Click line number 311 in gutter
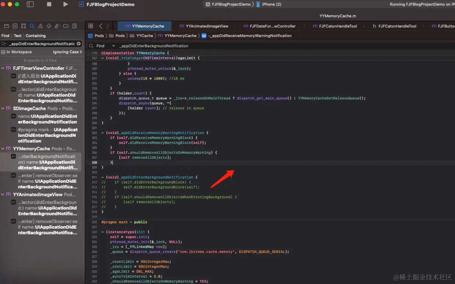 point(94,177)
